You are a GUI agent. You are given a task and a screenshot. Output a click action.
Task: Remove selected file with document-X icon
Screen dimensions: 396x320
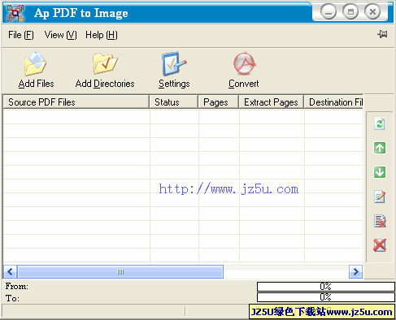point(380,221)
